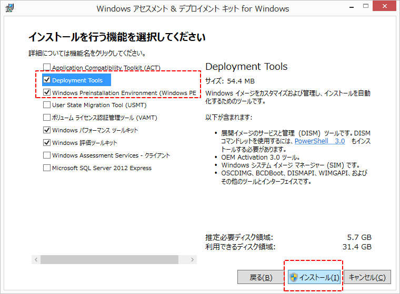Uncheck the Deployment Tools checkbox

(47, 80)
